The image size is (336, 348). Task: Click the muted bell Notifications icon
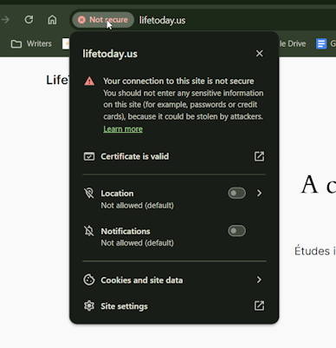pos(89,231)
